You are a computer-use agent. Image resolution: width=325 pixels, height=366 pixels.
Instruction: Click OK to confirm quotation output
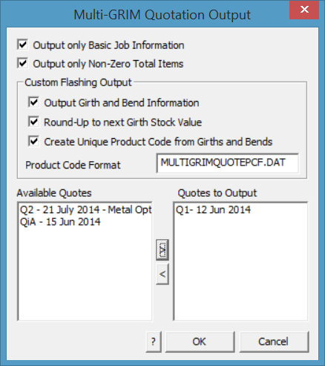point(200,342)
